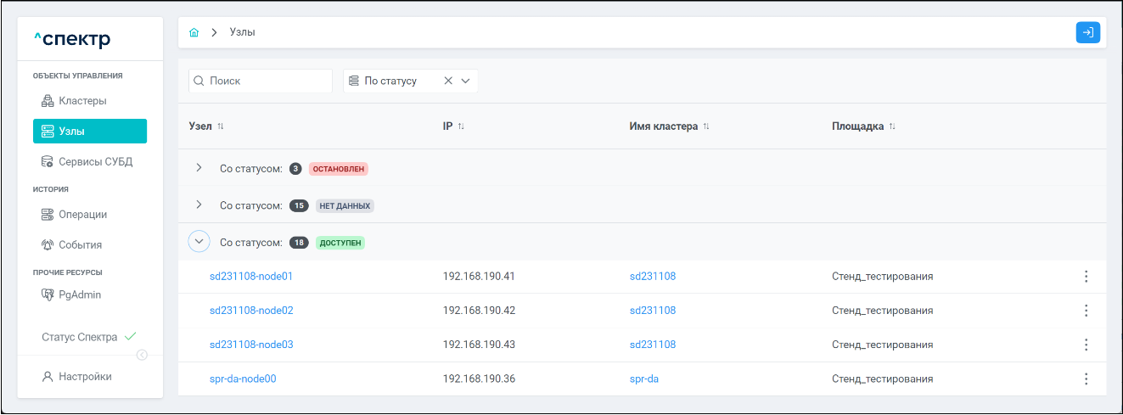Open actions menu for sd231108-node01
The image size is (1123, 415).
pos(1086,277)
